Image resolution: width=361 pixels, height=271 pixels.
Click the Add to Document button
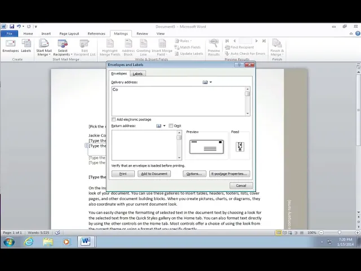click(x=154, y=174)
